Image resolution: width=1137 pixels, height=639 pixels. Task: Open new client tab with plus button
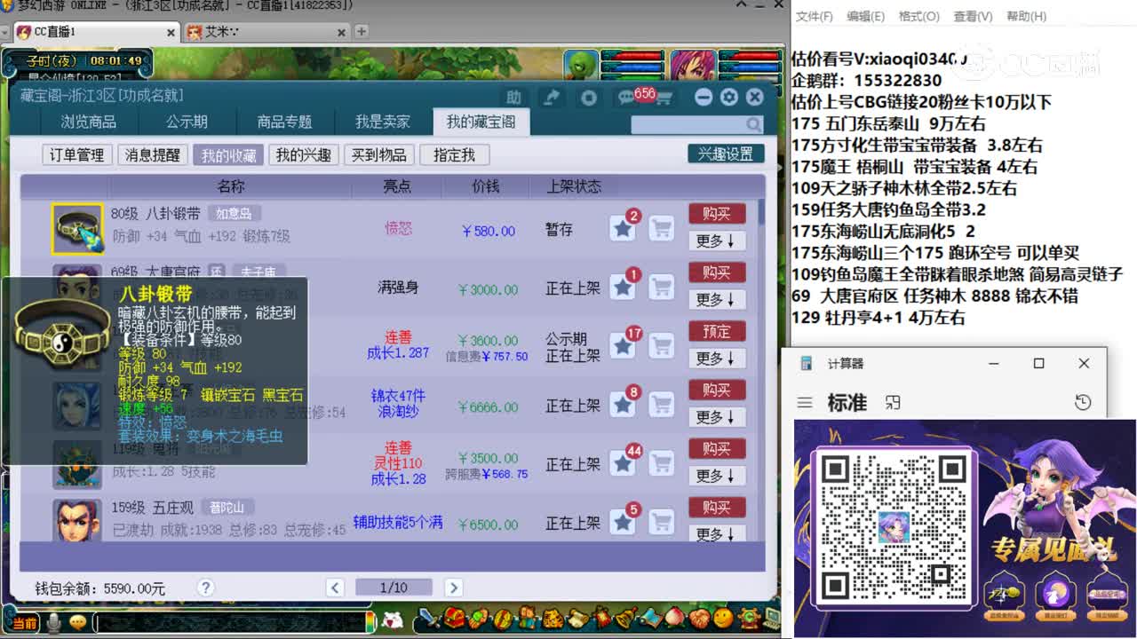click(x=362, y=32)
